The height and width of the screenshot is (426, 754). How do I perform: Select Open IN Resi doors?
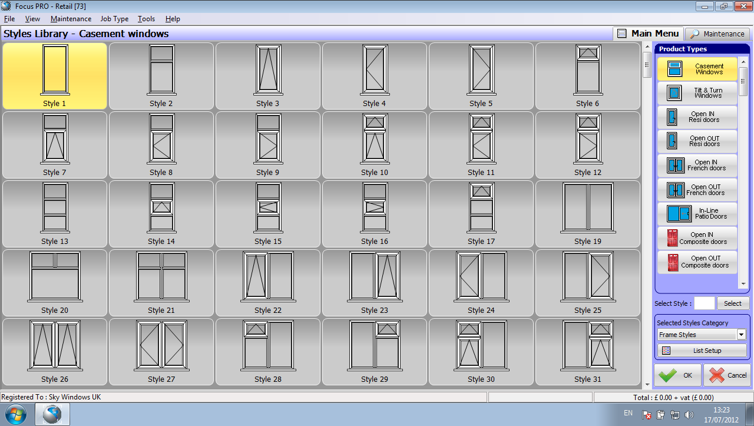[697, 117]
